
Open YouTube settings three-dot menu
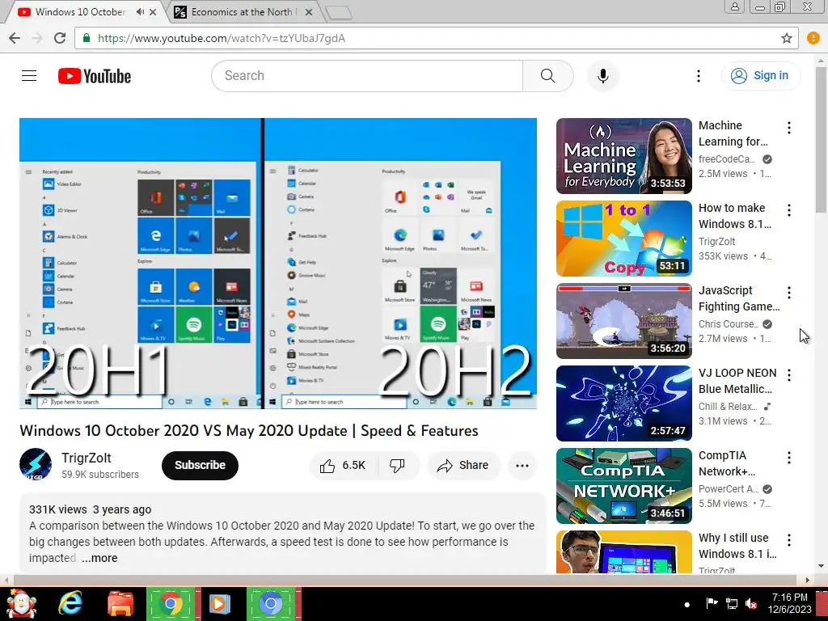point(698,76)
